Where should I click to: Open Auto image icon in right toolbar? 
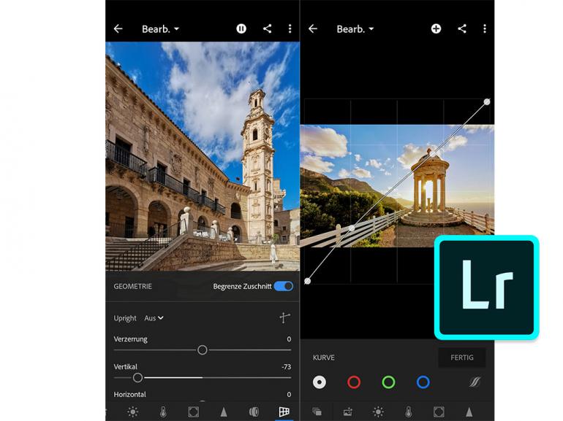click(x=347, y=412)
